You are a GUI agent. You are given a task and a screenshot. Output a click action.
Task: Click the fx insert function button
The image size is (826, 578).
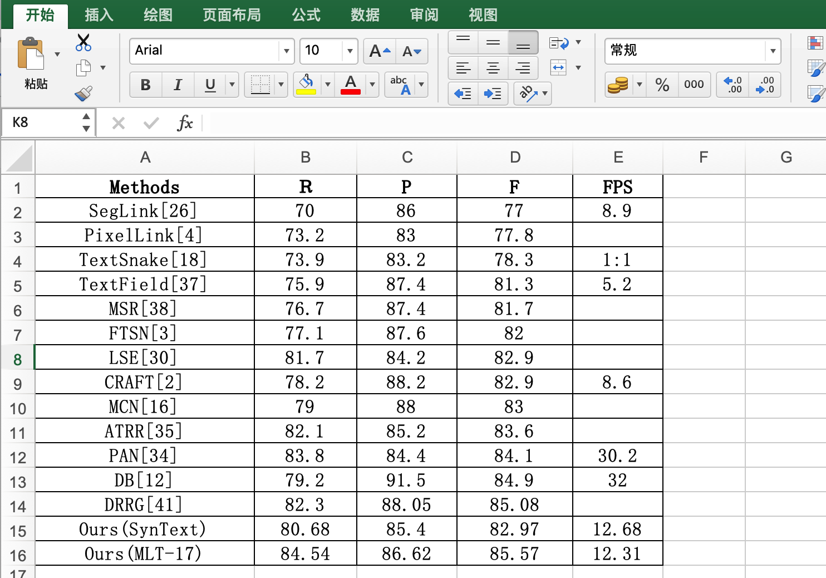point(185,123)
